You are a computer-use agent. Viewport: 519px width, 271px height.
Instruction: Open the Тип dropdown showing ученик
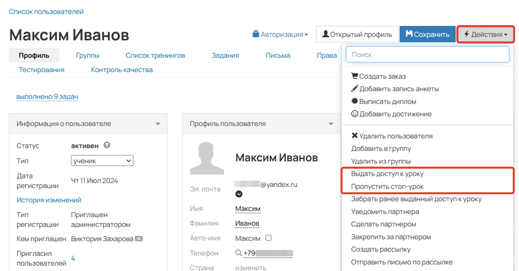pyautogui.click(x=102, y=160)
